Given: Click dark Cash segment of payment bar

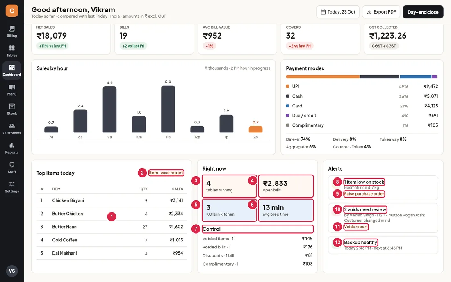Looking at the screenshot, I should pyautogui.click(x=379, y=77).
